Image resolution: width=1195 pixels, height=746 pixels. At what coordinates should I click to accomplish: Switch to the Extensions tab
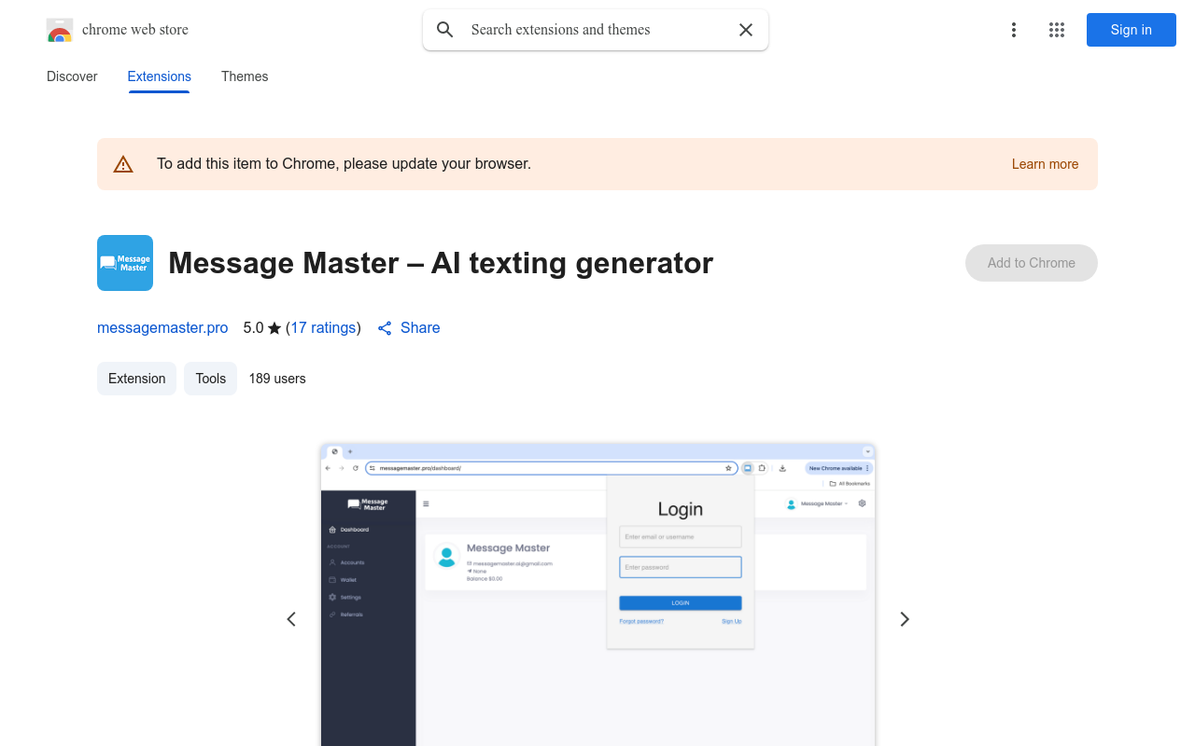pyautogui.click(x=160, y=76)
